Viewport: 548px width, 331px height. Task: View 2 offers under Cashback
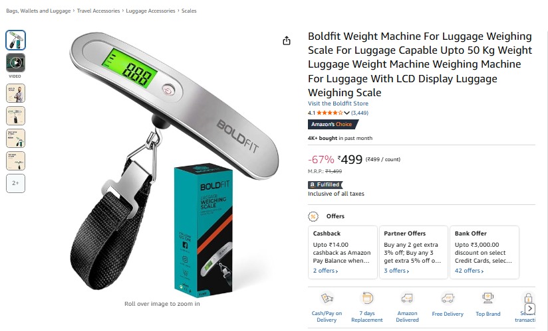tap(325, 271)
